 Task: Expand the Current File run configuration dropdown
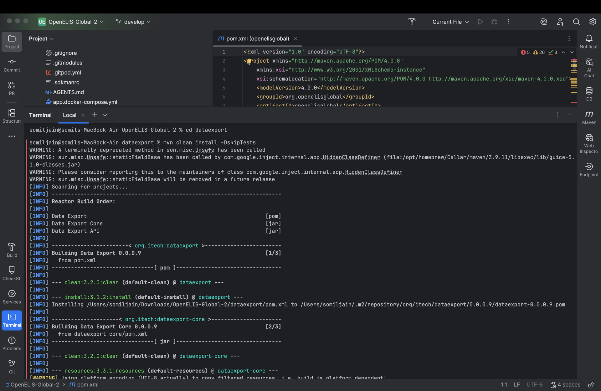(x=450, y=22)
